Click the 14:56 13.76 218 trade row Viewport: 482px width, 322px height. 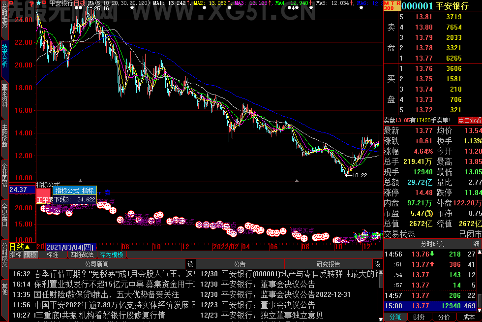click(x=430, y=254)
